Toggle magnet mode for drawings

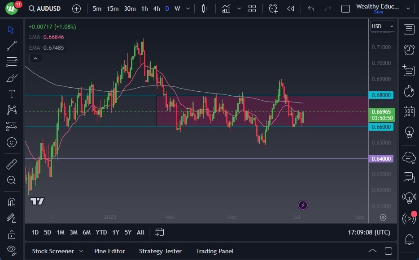pos(12,202)
